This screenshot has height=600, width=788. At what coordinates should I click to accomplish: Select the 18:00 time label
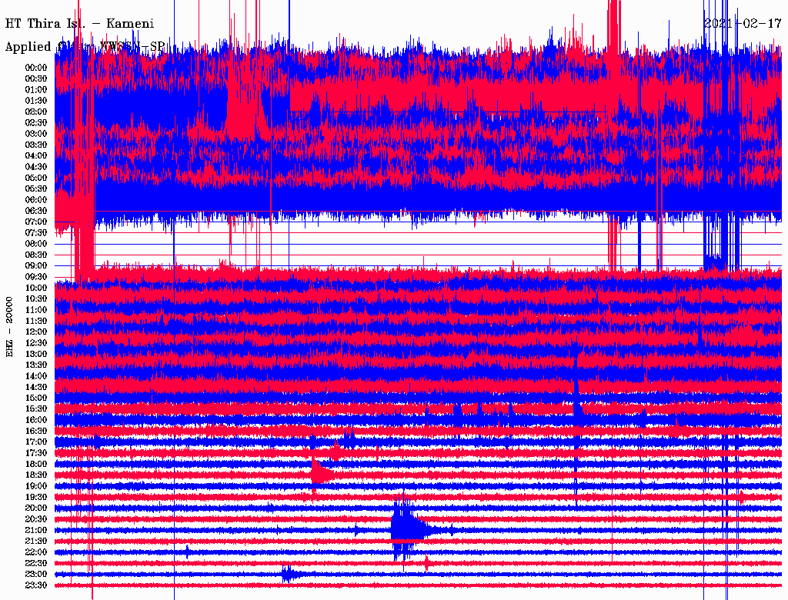(x=36, y=465)
